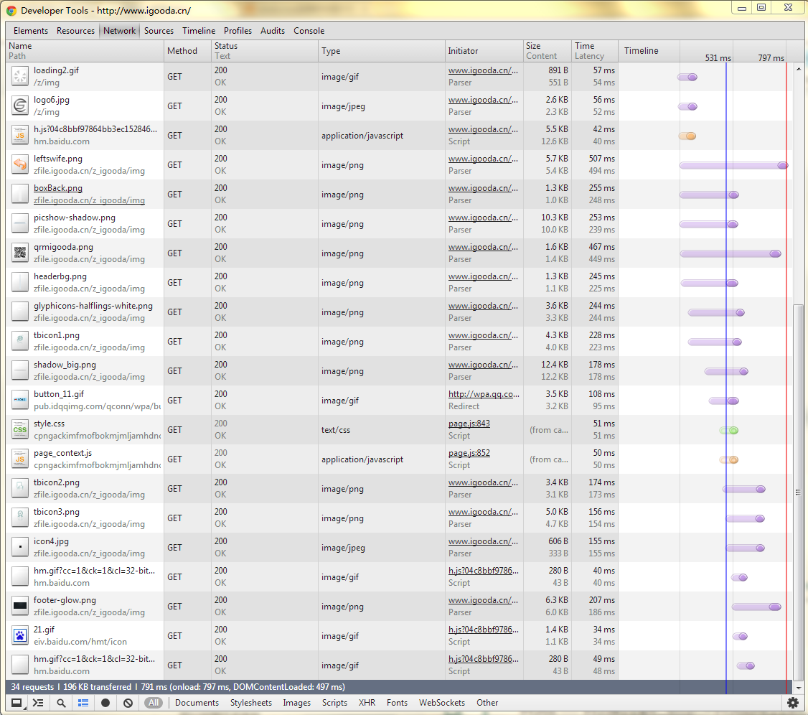Show the console drawer icon
Viewport: 808px width, 715px height.
38,703
